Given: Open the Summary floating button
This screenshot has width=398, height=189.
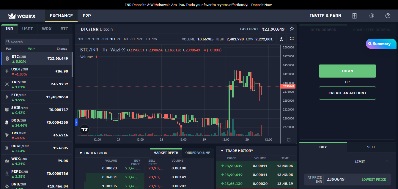Looking at the screenshot, I should pyautogui.click(x=382, y=44).
